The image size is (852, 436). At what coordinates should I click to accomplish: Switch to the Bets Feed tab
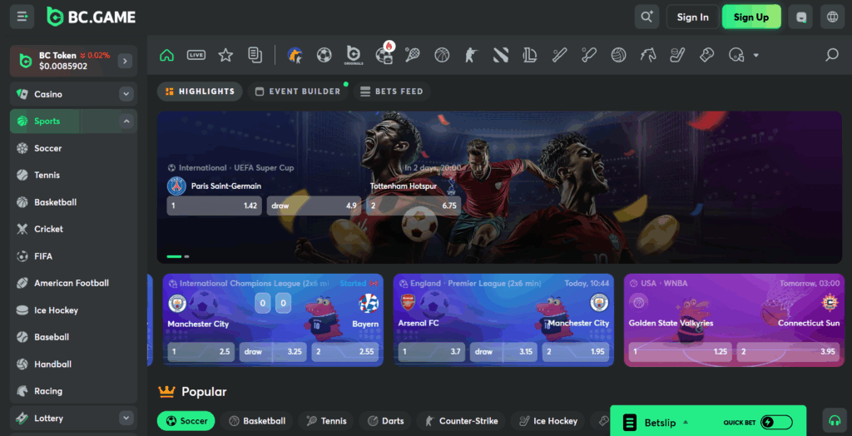[392, 92]
